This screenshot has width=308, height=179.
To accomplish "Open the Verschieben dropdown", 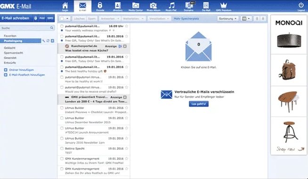I will pyautogui.click(x=159, y=19).
